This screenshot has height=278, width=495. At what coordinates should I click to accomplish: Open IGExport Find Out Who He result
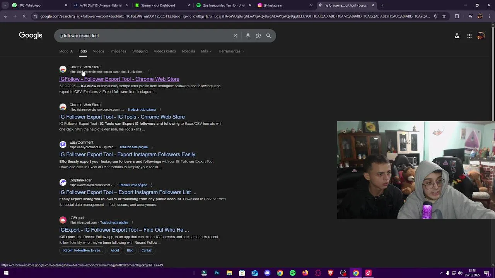(x=124, y=230)
